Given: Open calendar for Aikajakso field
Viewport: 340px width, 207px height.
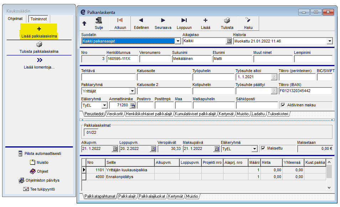Looking at the screenshot, I should pos(229,41).
